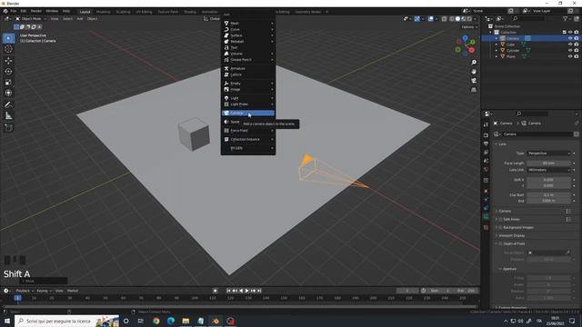Hide Plane with its eye icon in outliner
The height and width of the screenshot is (327, 582).
[570, 56]
